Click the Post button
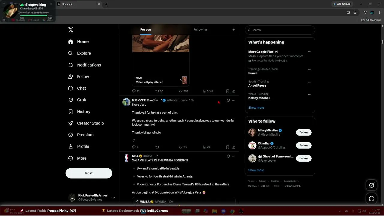 coord(89,173)
